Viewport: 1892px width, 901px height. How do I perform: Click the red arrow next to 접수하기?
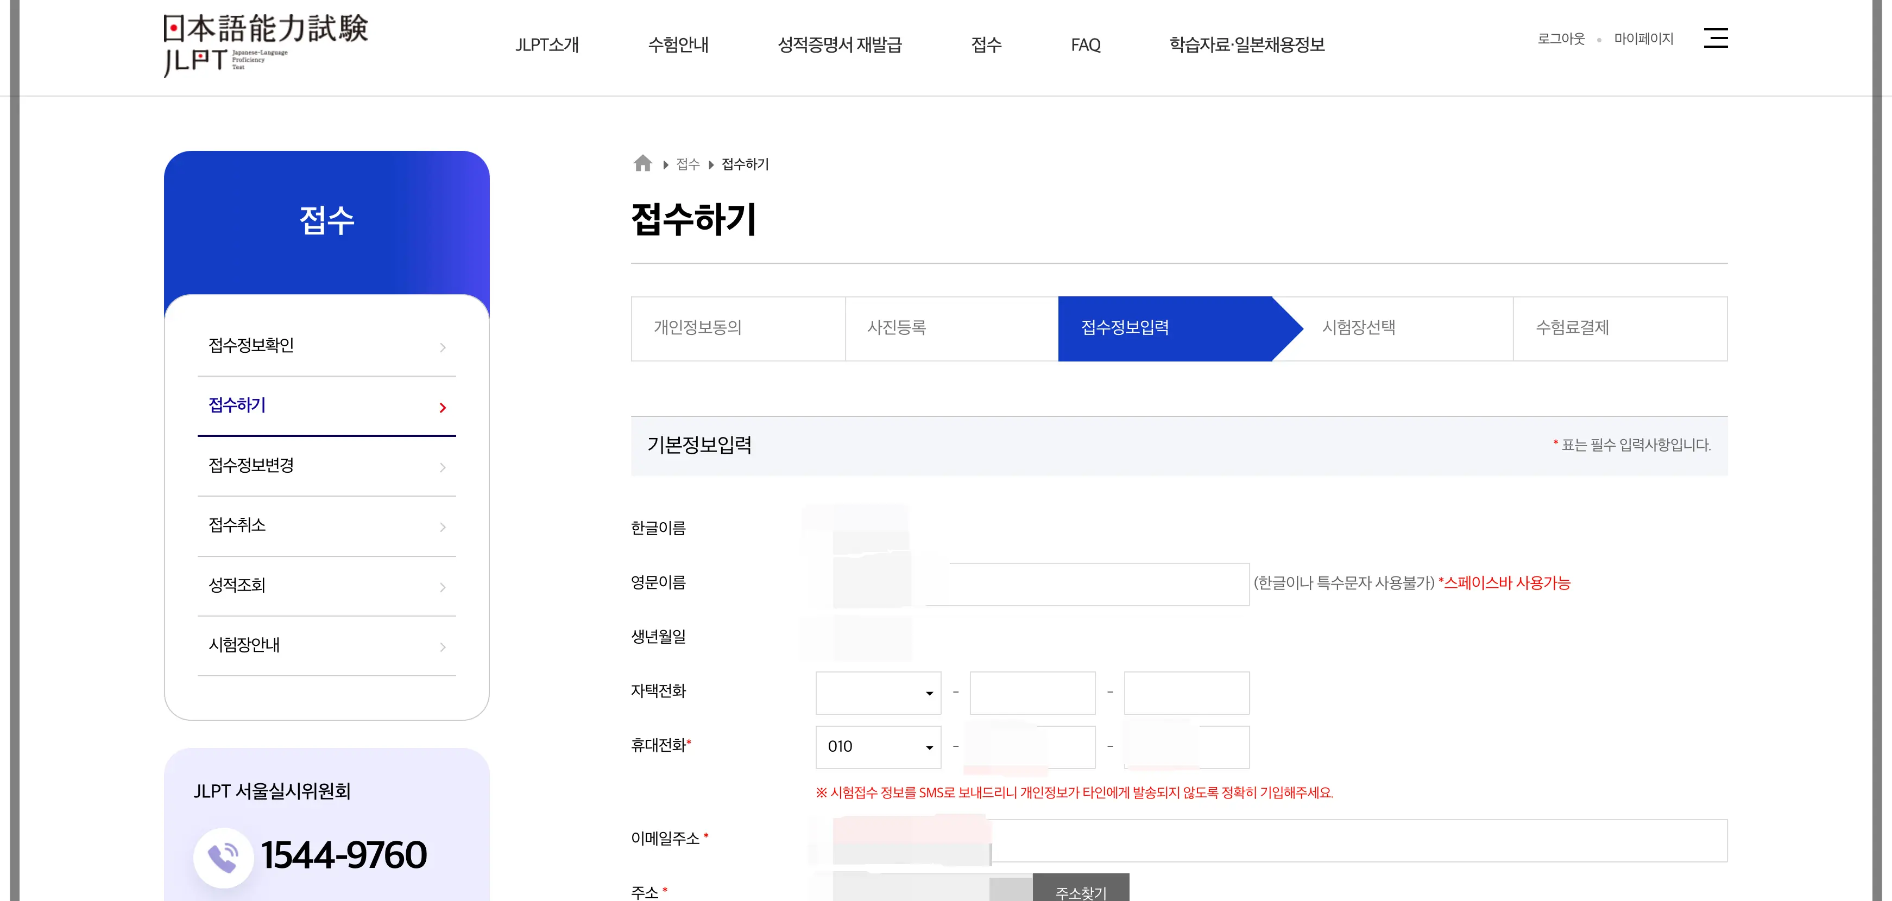pyautogui.click(x=442, y=408)
